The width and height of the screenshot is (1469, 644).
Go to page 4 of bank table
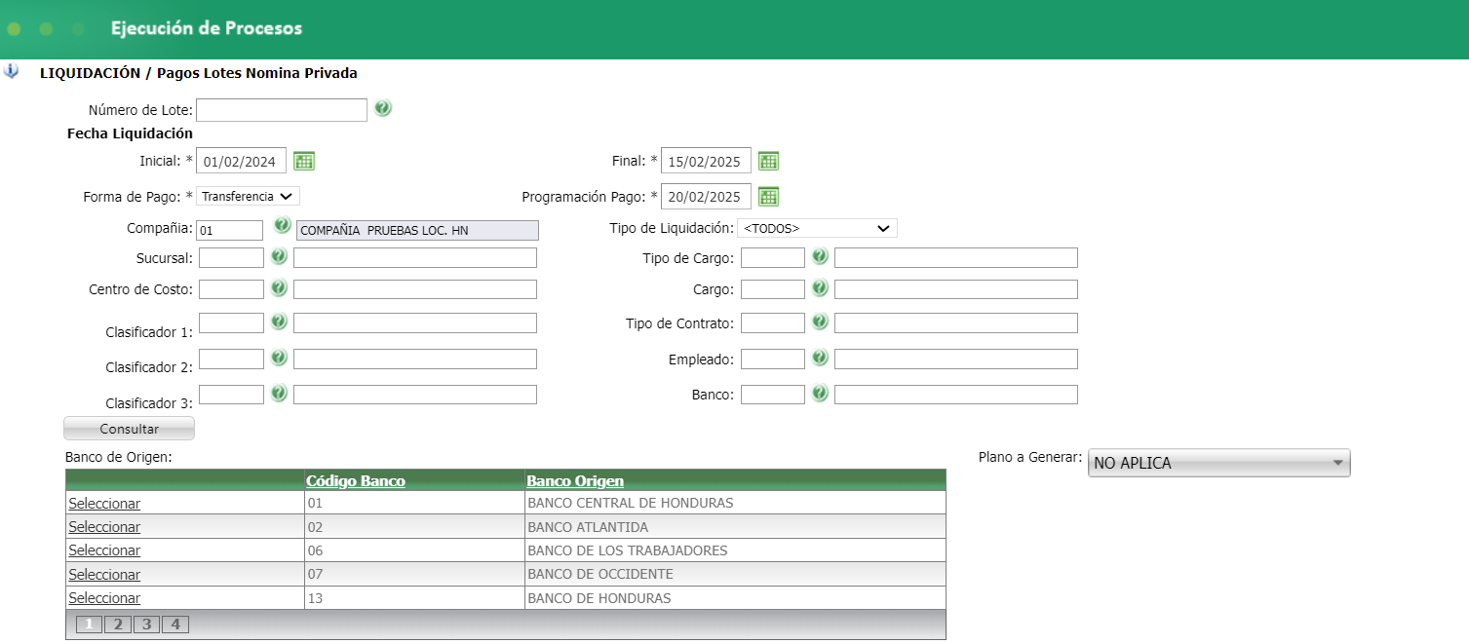(175, 625)
